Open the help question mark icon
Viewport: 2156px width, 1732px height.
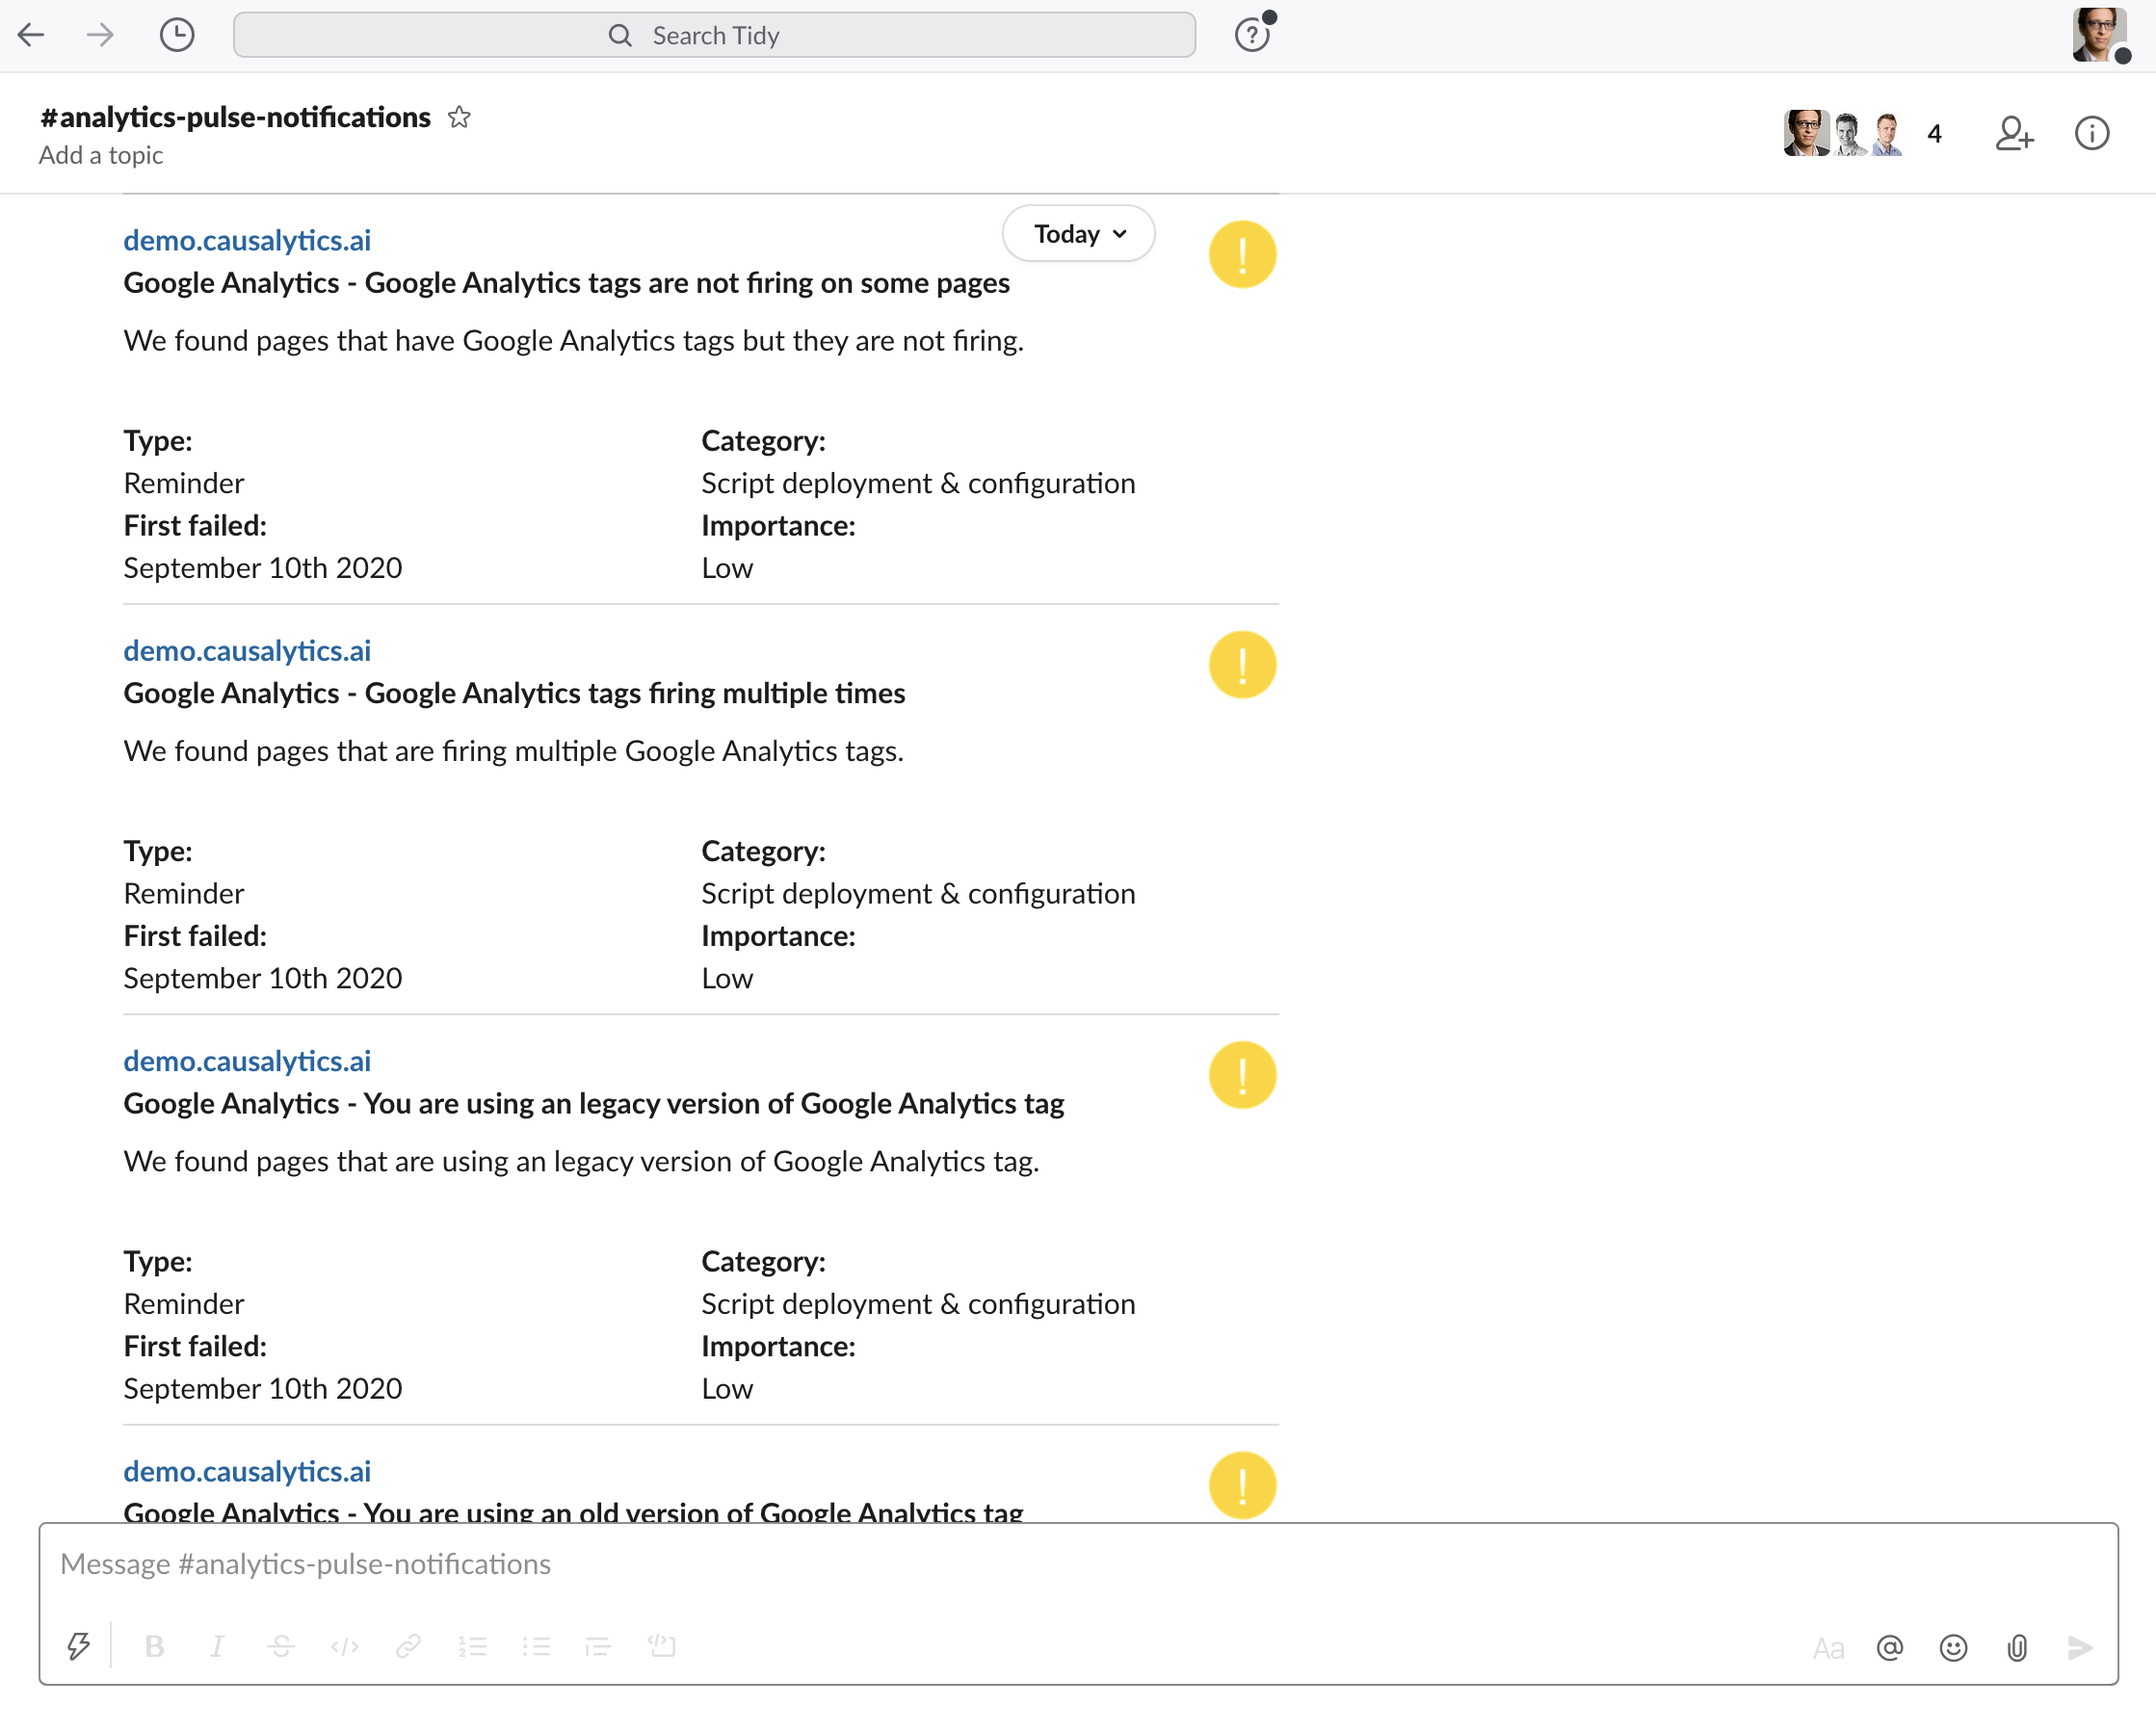pos(1252,36)
